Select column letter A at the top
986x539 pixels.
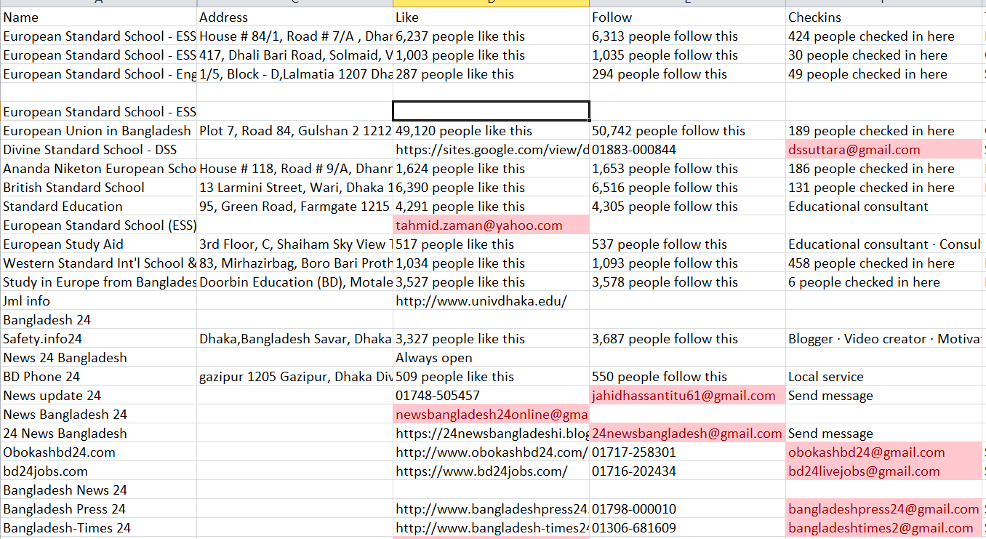tap(99, 4)
